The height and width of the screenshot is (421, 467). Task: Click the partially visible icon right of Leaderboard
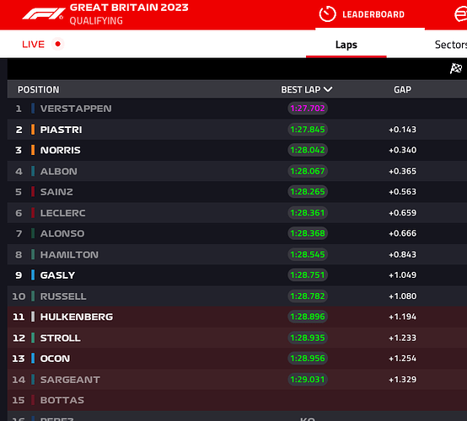pyautogui.click(x=461, y=14)
